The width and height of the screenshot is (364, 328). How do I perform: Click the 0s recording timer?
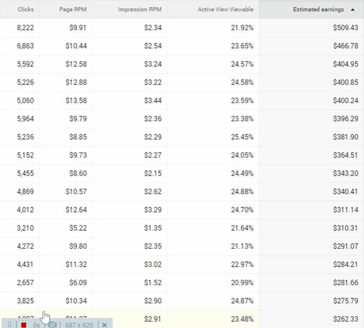36,325
